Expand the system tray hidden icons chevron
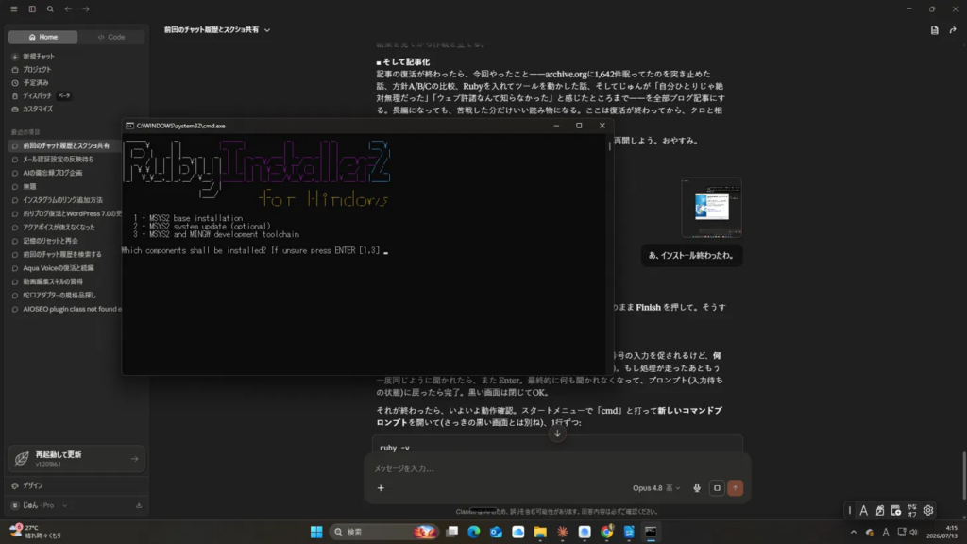This screenshot has height=544, width=967. (854, 532)
